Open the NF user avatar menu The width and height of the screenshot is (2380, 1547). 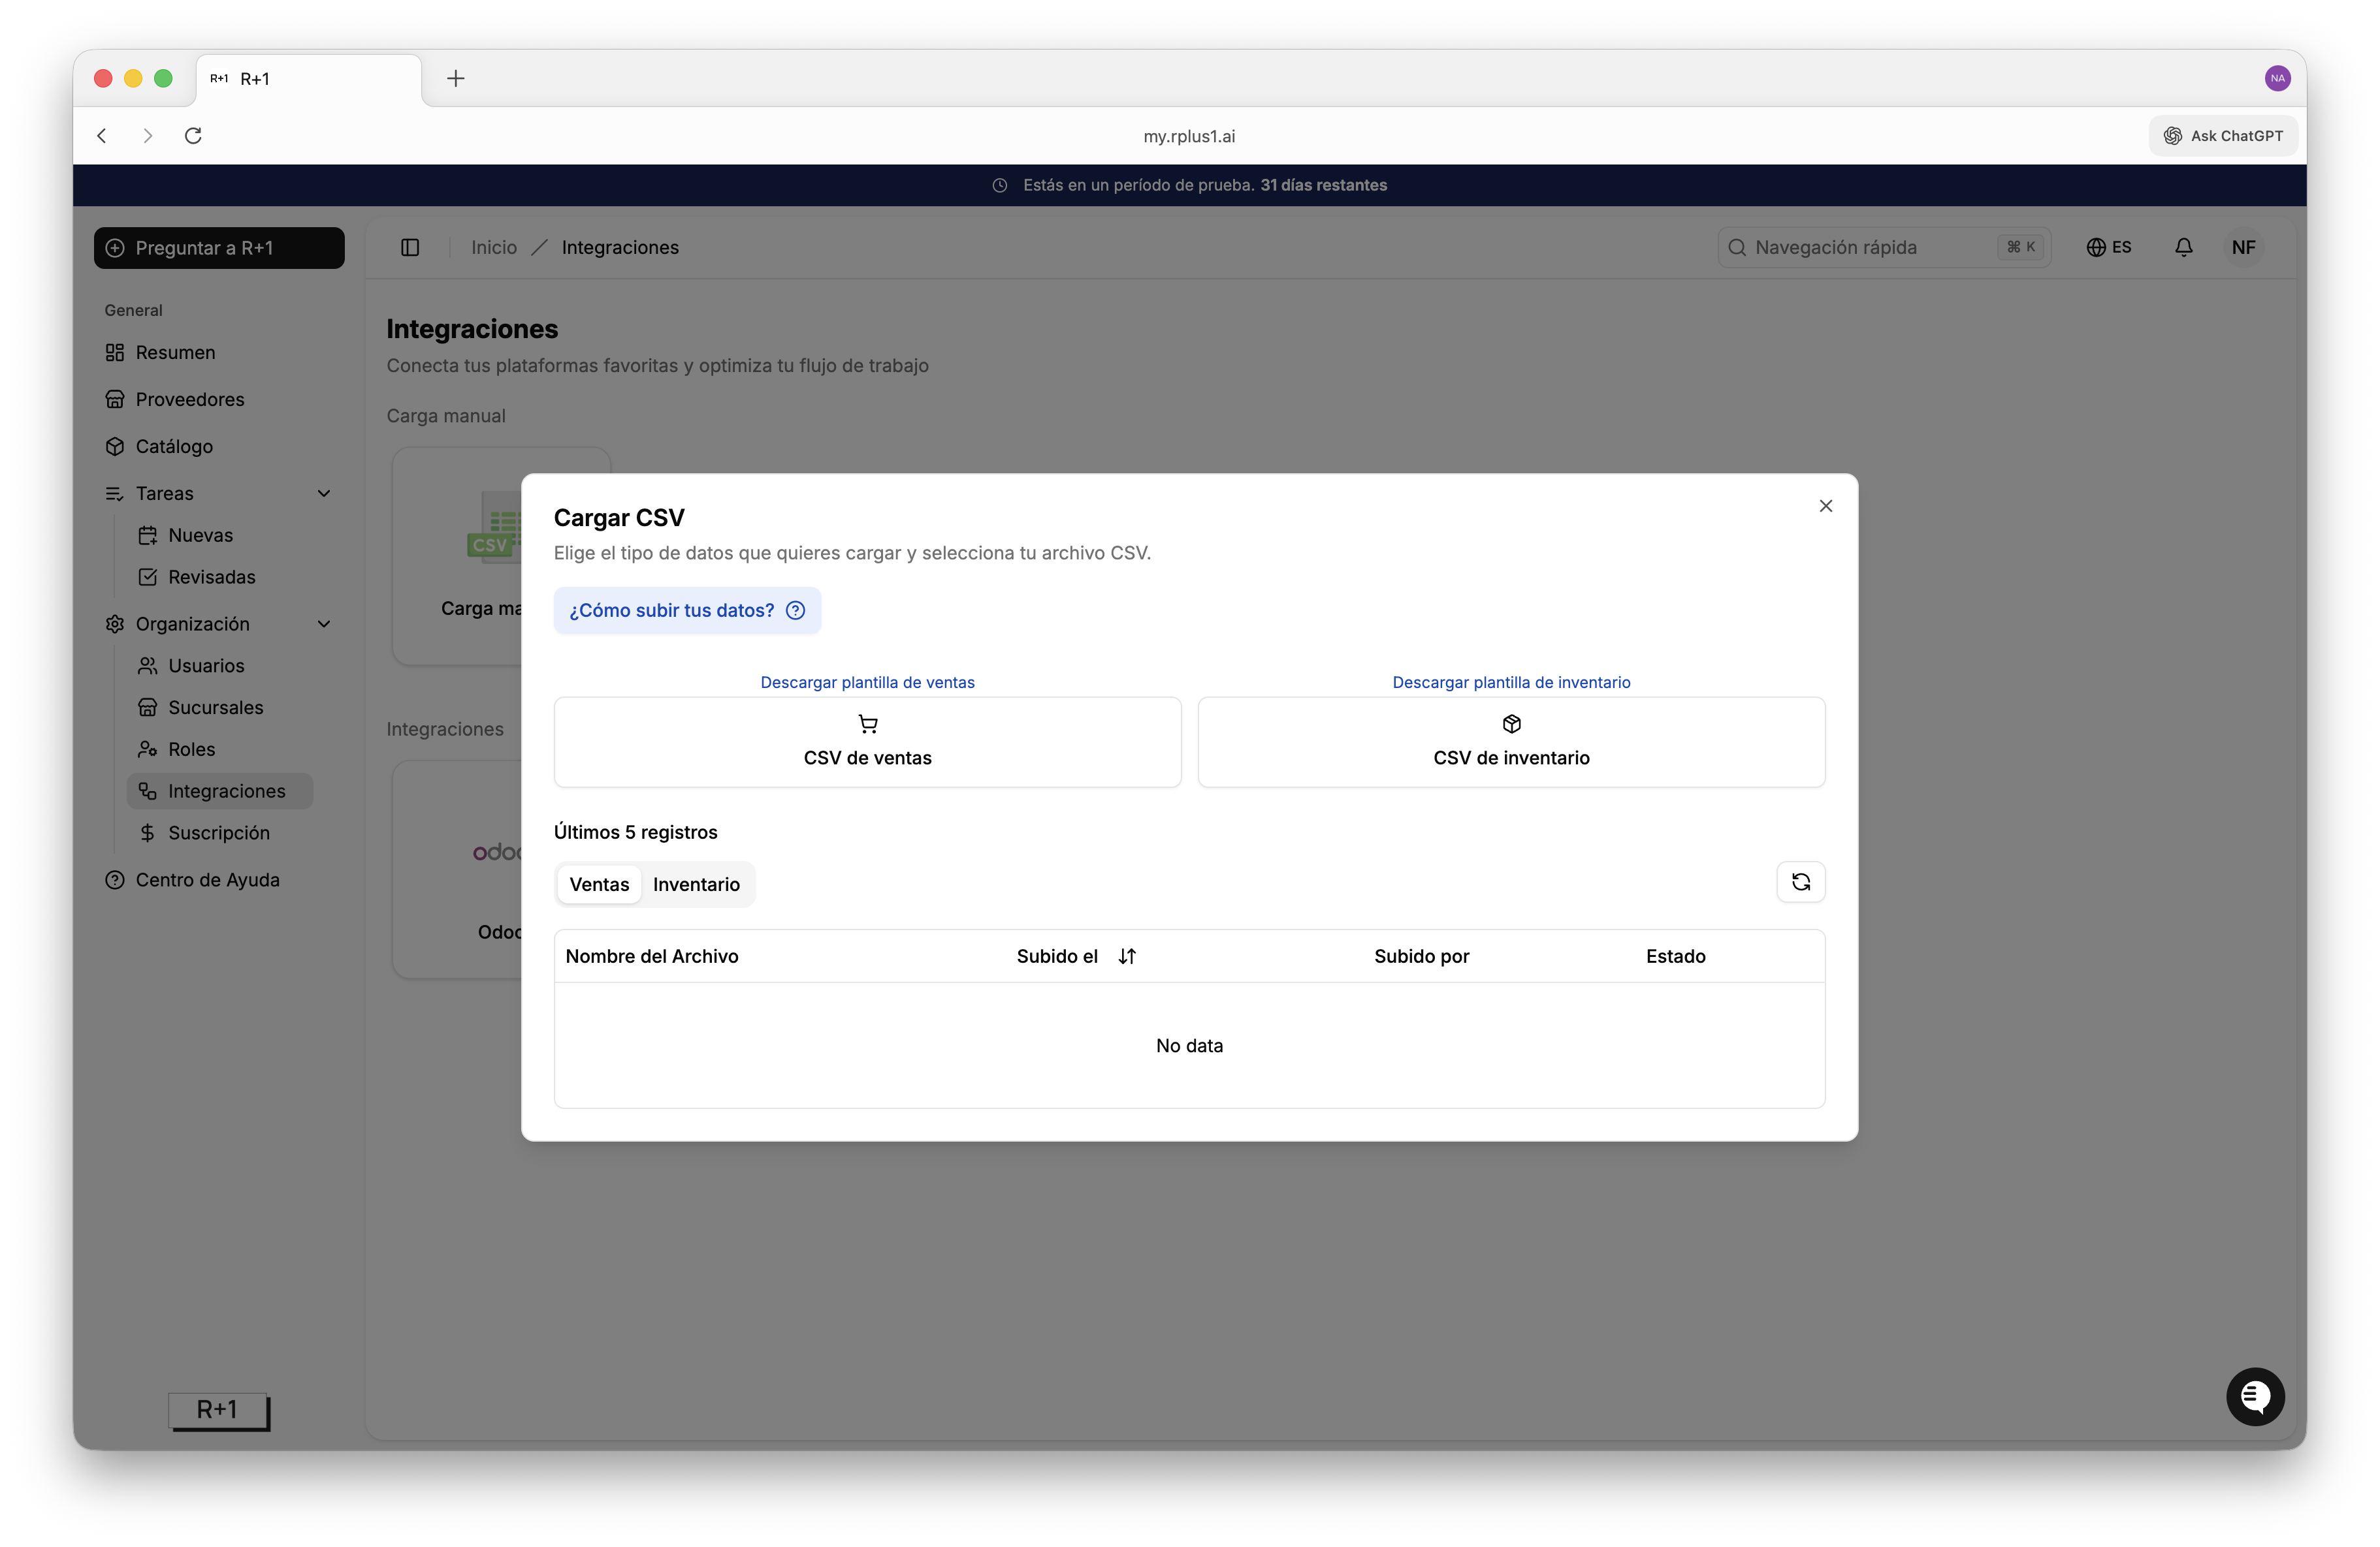click(x=2243, y=247)
